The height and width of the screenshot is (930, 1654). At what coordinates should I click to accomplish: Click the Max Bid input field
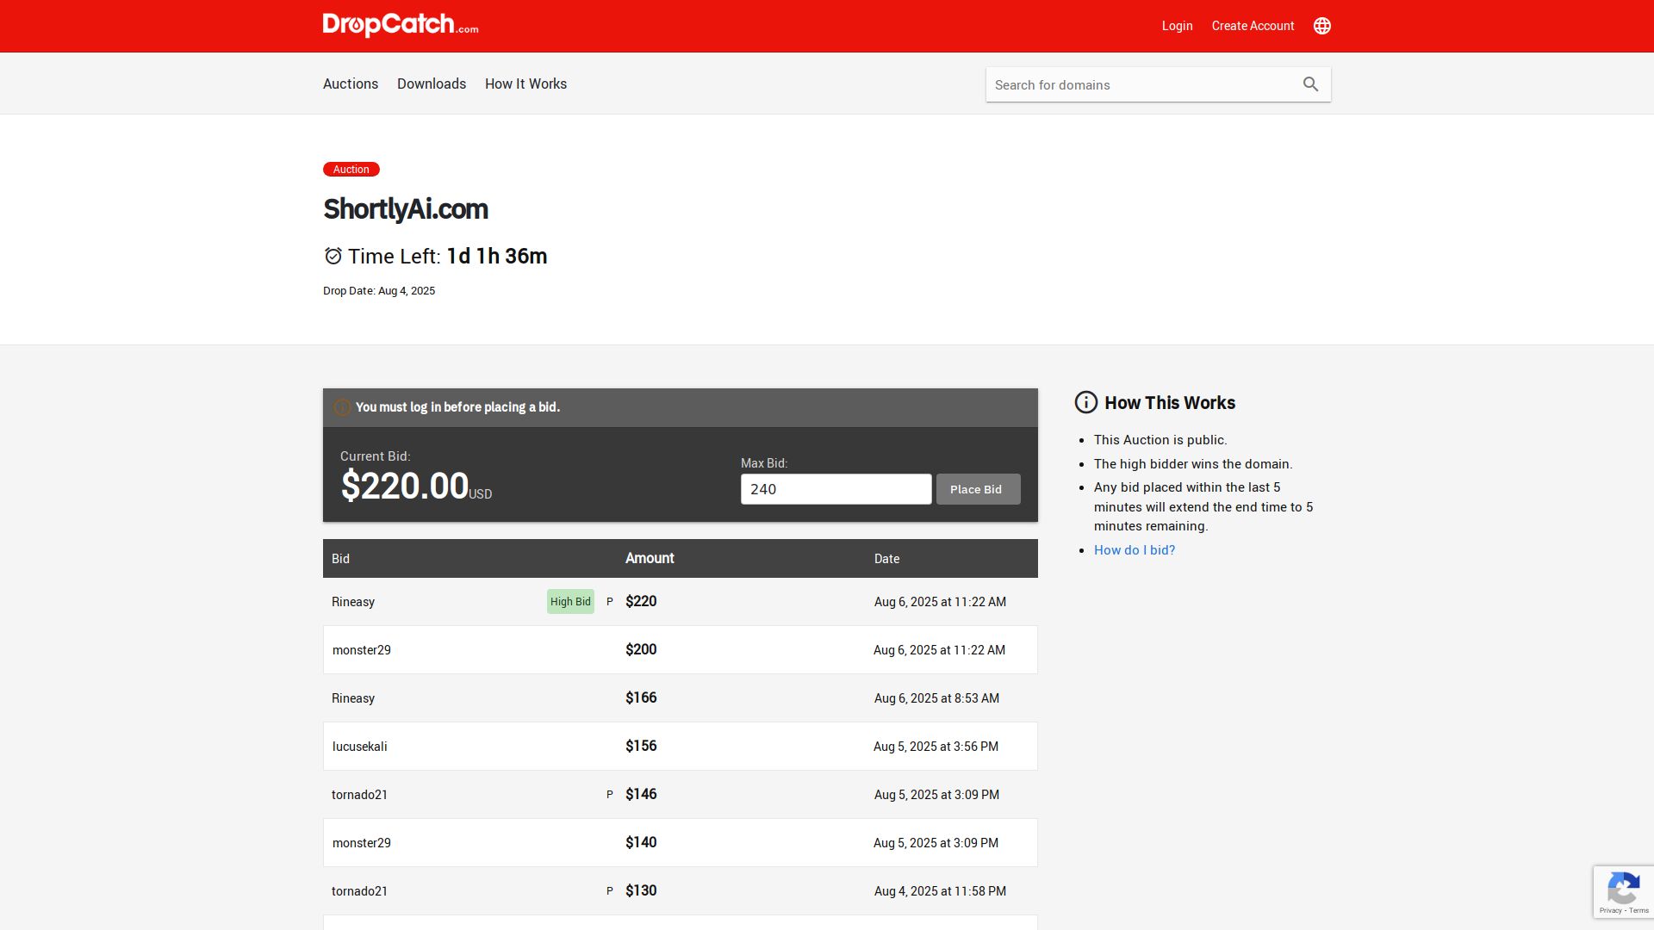coord(836,489)
